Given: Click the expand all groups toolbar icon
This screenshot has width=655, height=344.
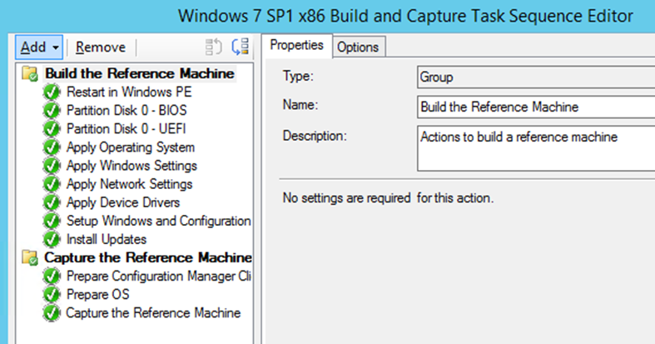Looking at the screenshot, I should (241, 47).
